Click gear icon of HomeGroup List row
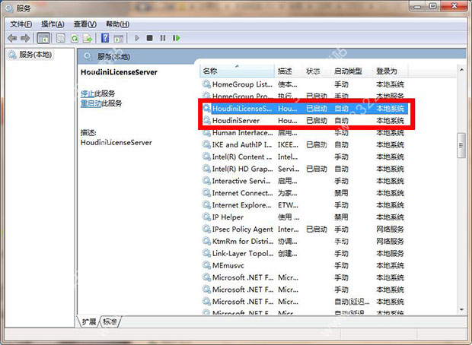The height and width of the screenshot is (345, 472). tap(206, 84)
